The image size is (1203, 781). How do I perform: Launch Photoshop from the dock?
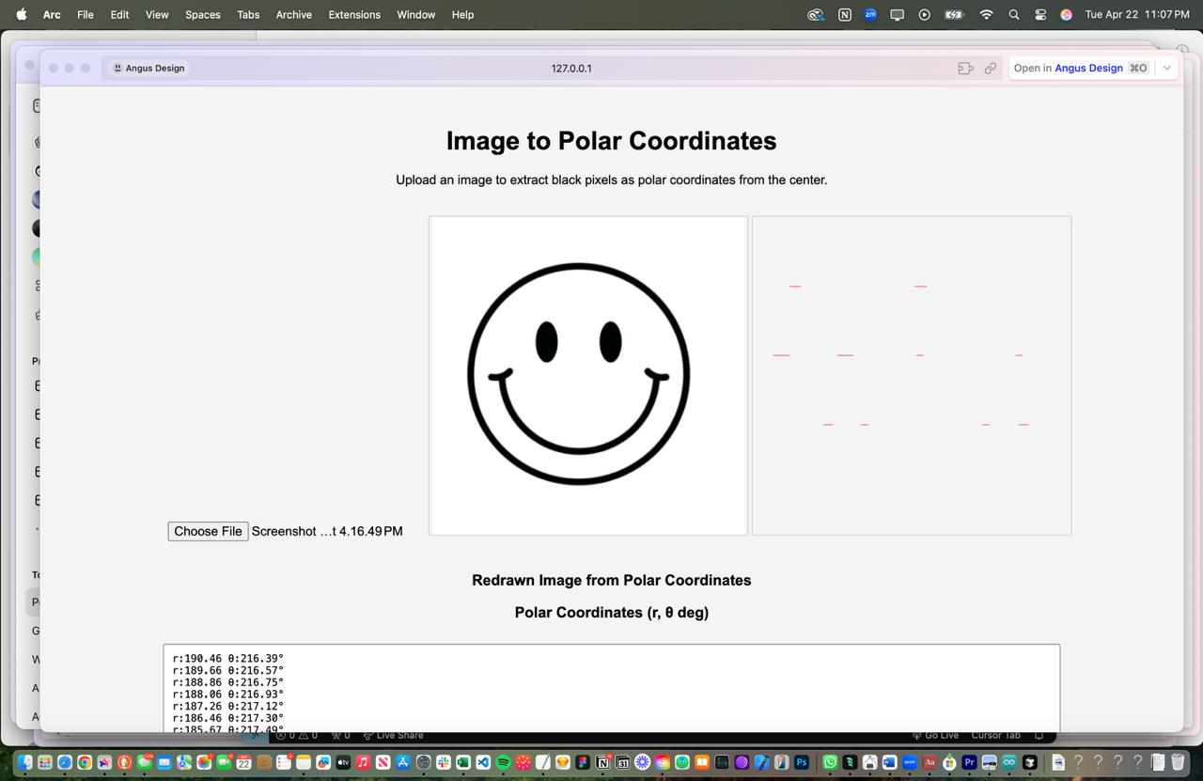[x=802, y=762]
